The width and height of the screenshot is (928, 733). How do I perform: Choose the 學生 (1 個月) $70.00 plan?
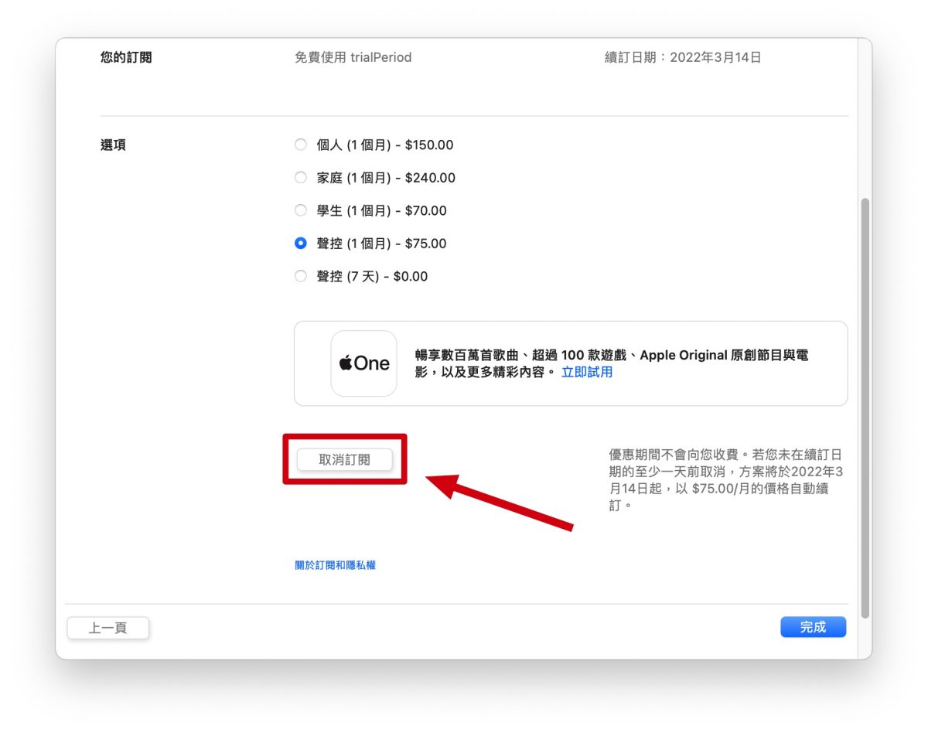coord(301,210)
